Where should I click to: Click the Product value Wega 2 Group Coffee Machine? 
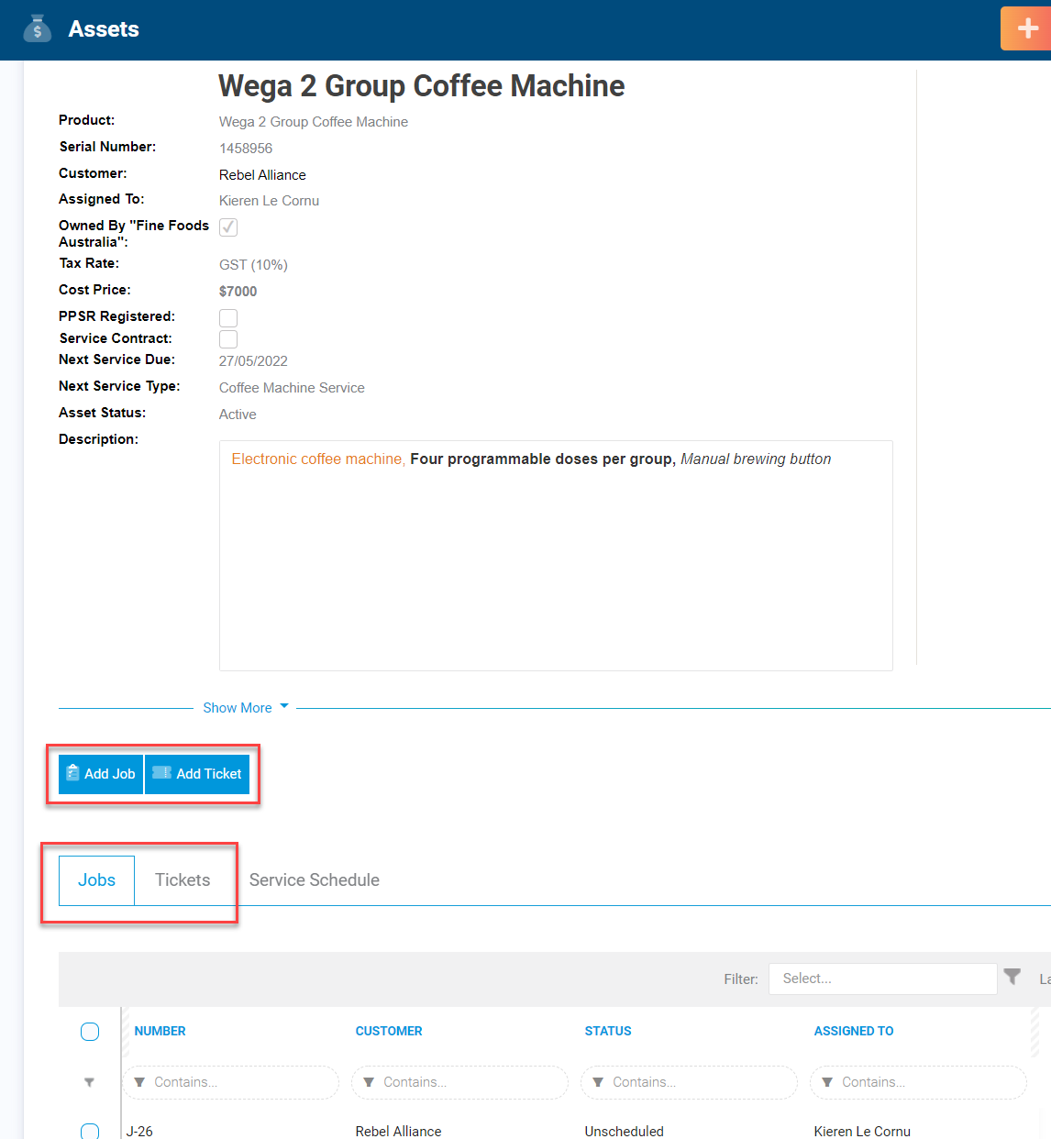pyautogui.click(x=314, y=122)
